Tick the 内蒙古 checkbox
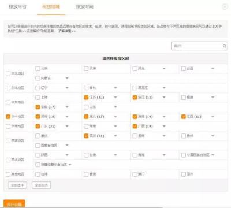The height and width of the screenshot is (208, 231). click(x=38, y=78)
